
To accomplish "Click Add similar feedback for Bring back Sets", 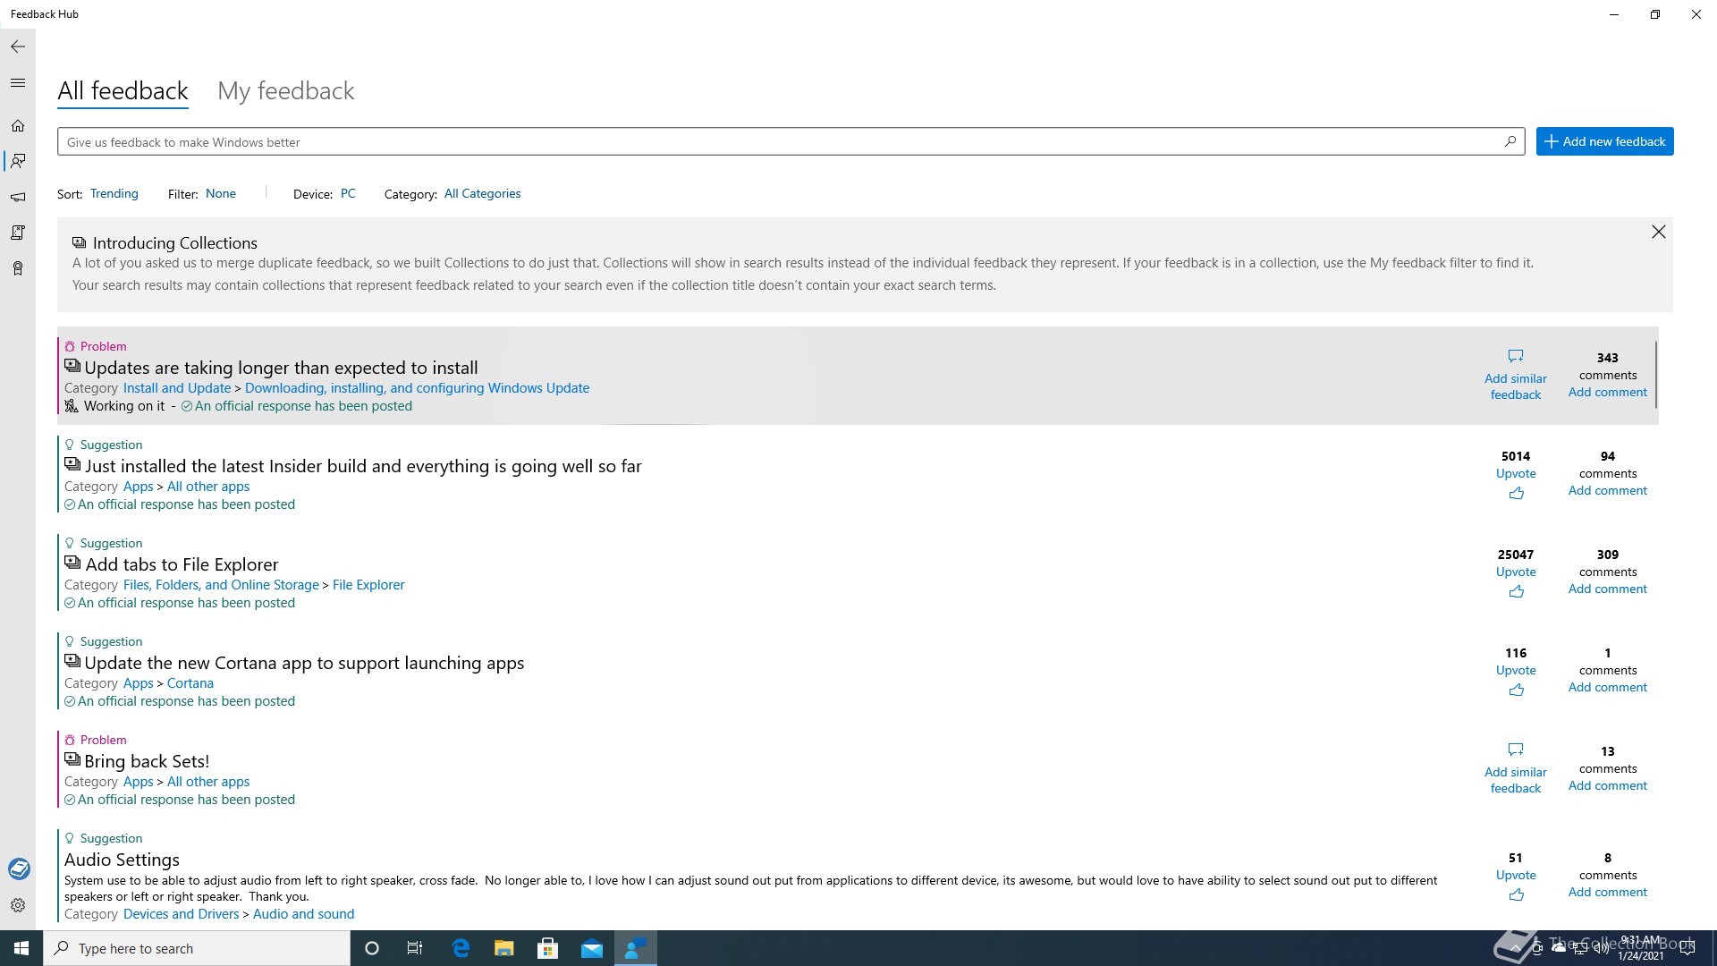I will 1516,780.
